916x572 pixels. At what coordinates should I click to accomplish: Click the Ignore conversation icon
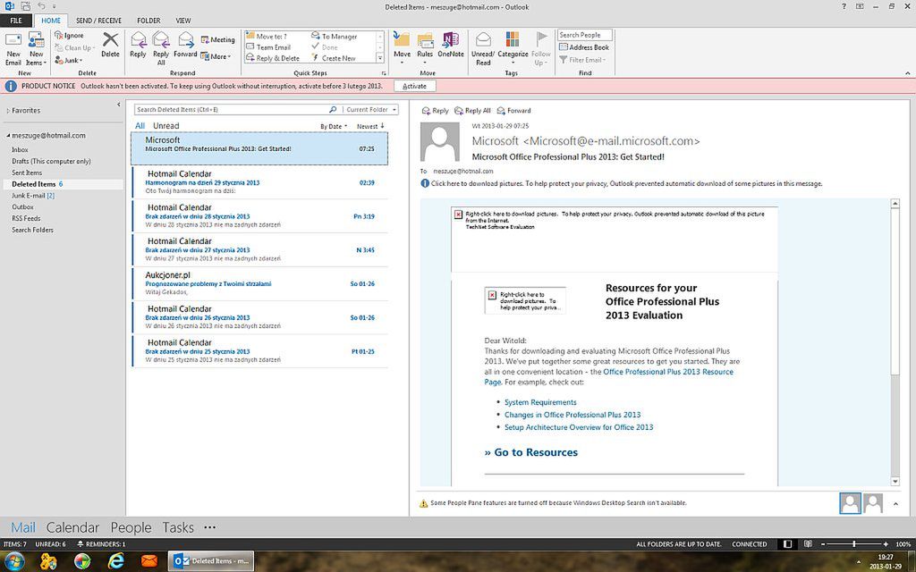69,36
